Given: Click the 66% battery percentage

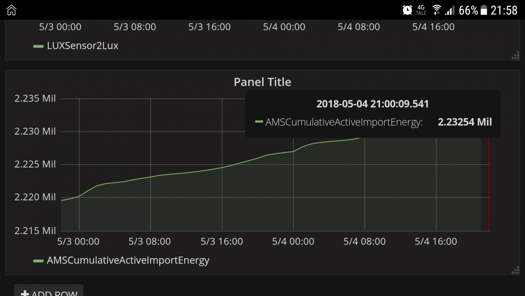Looking at the screenshot, I should [468, 11].
